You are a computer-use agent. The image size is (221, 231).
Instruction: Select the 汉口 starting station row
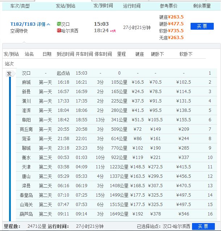(x=116, y=73)
